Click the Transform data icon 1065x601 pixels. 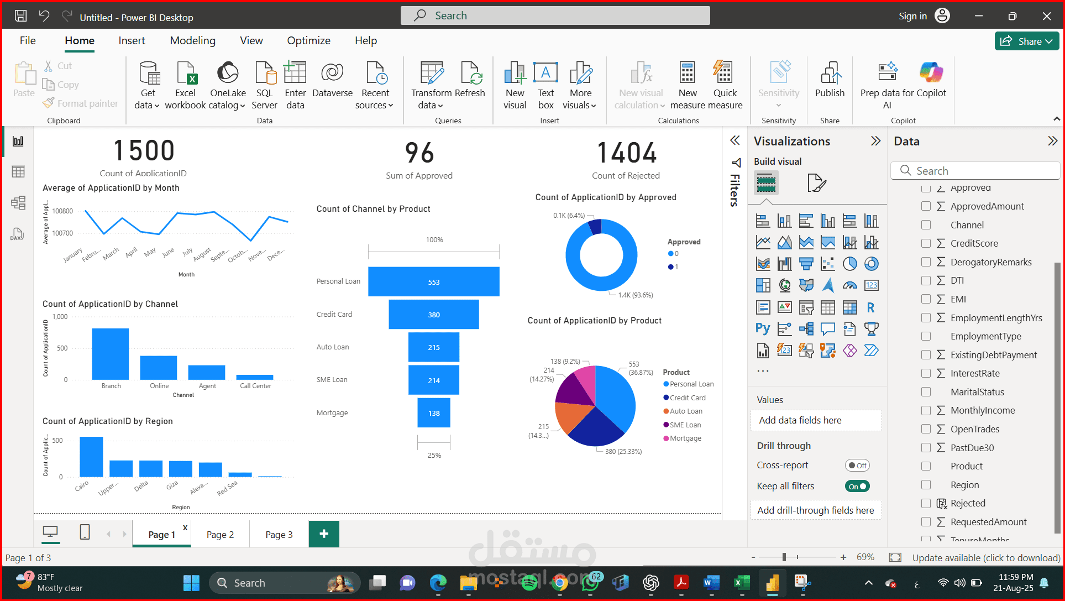pyautogui.click(x=431, y=74)
